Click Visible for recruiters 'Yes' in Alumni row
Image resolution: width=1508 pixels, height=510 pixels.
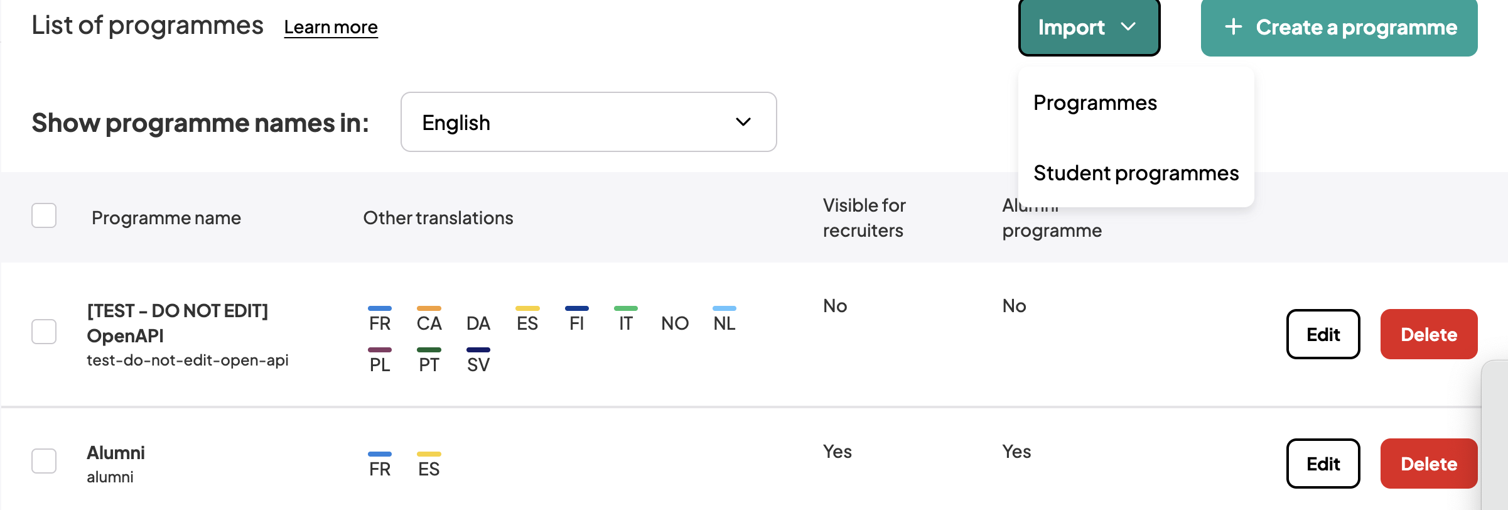click(x=837, y=452)
